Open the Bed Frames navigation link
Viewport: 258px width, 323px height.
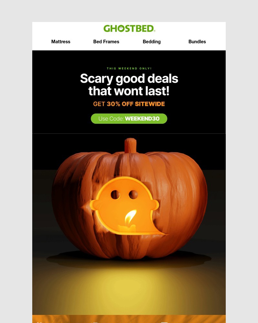[106, 42]
